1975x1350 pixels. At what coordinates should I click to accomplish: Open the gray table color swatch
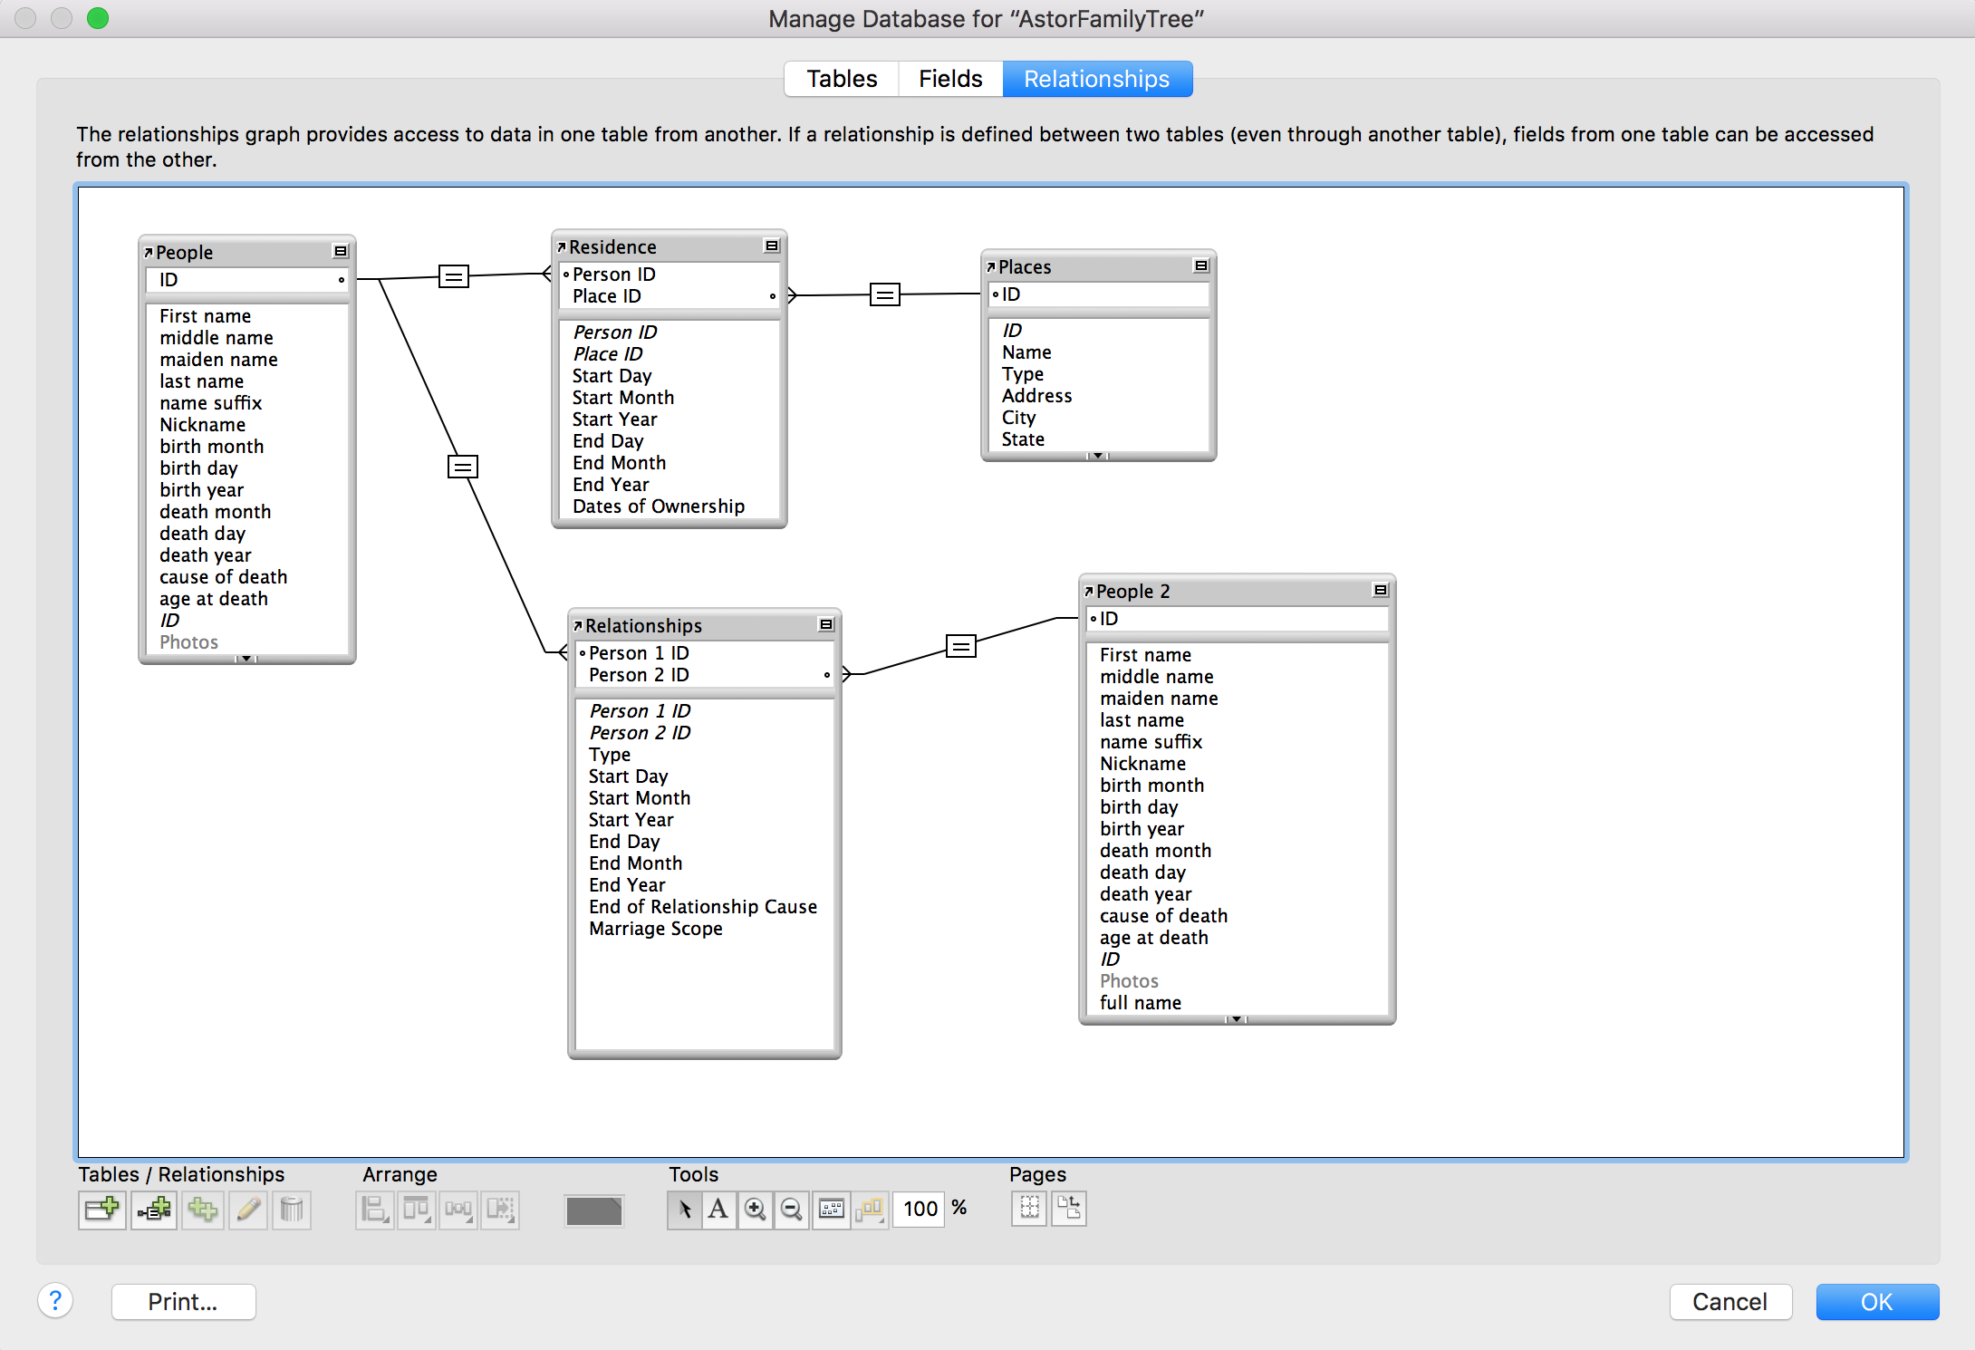(x=593, y=1210)
